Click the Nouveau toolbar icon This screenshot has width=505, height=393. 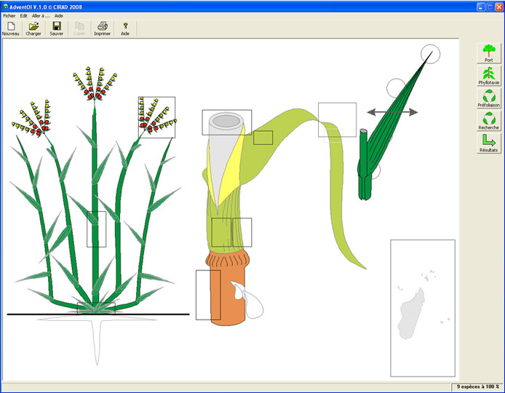click(x=11, y=28)
